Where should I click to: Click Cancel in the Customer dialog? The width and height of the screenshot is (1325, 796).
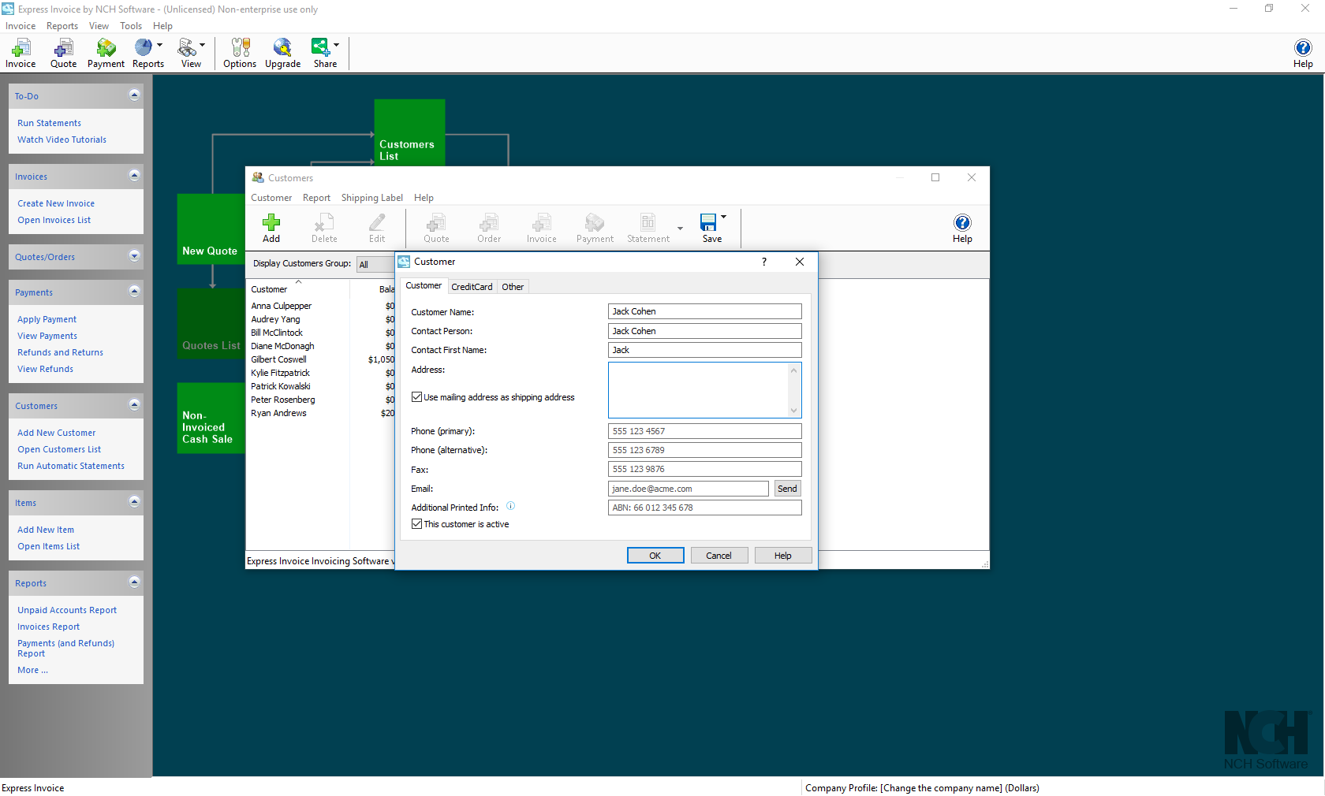pos(718,556)
